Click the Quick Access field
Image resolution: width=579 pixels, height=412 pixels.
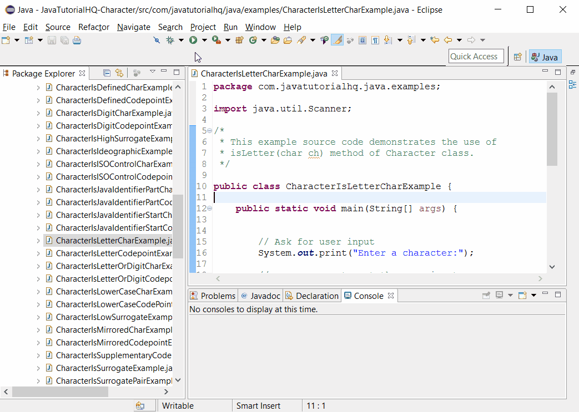tap(476, 55)
